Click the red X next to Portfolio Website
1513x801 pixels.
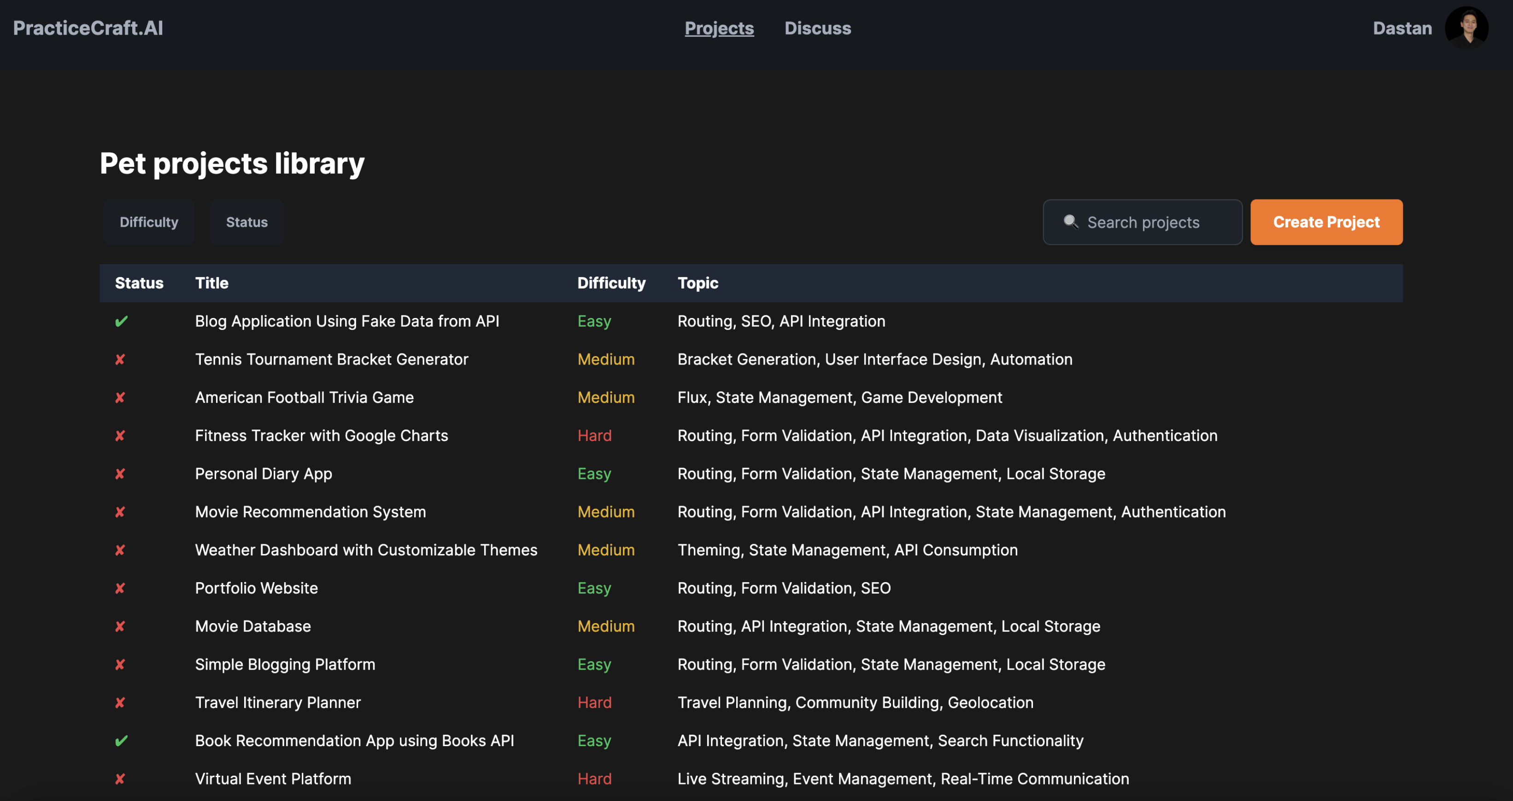[120, 588]
